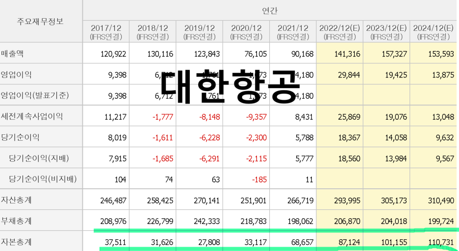Select the 2024/12(E) column header
The height and width of the screenshot is (251, 459).
point(433,32)
